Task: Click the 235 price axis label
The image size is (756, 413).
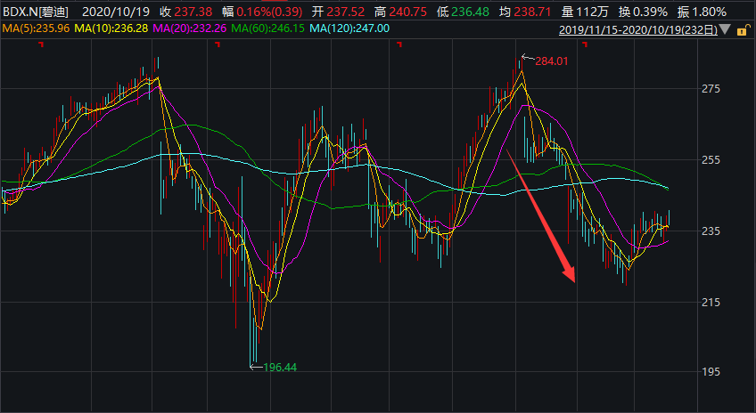Action: click(x=711, y=231)
